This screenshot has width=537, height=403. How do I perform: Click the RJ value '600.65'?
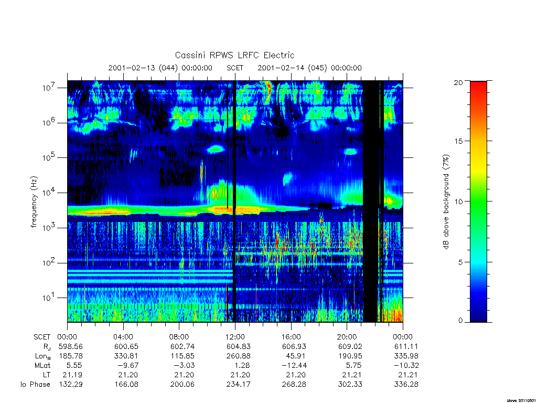coord(126,346)
